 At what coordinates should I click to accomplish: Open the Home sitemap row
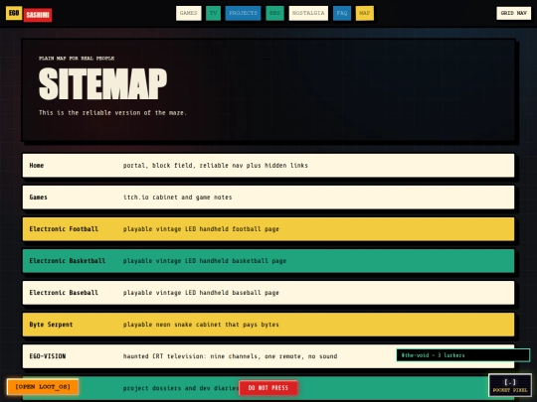[x=268, y=166]
